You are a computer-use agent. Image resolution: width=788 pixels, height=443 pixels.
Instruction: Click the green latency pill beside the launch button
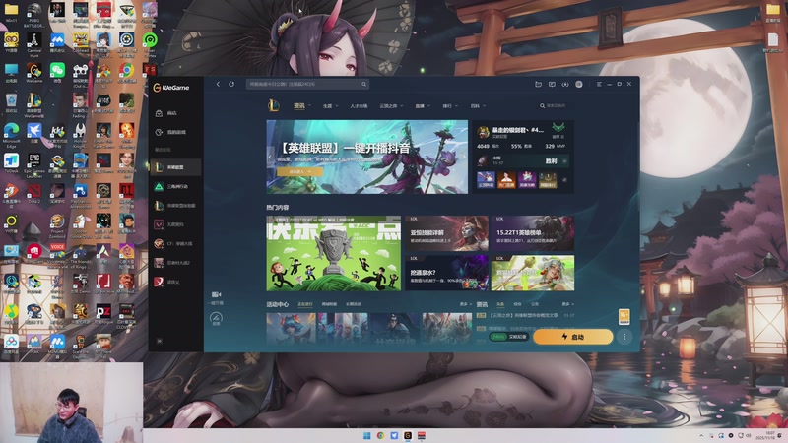point(498,337)
